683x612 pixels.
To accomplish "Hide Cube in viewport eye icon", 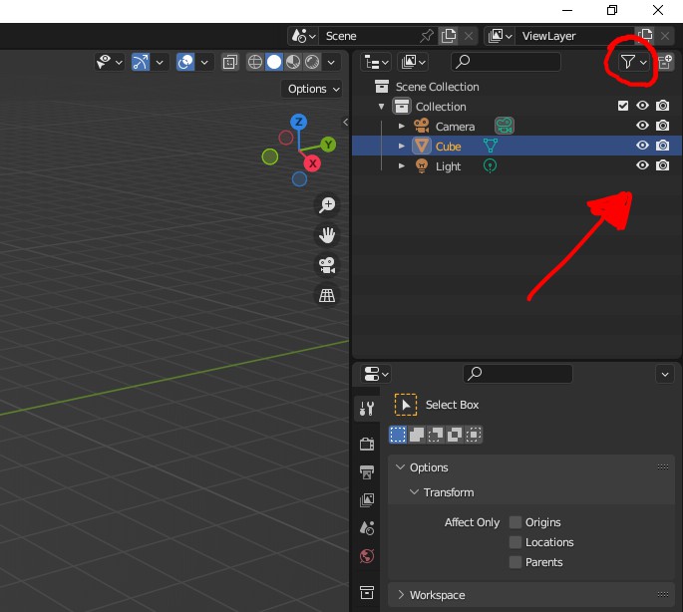I will point(642,146).
